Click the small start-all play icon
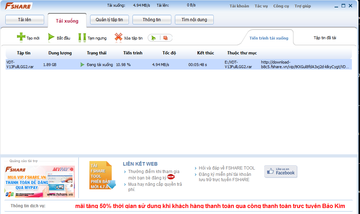 [154, 38]
